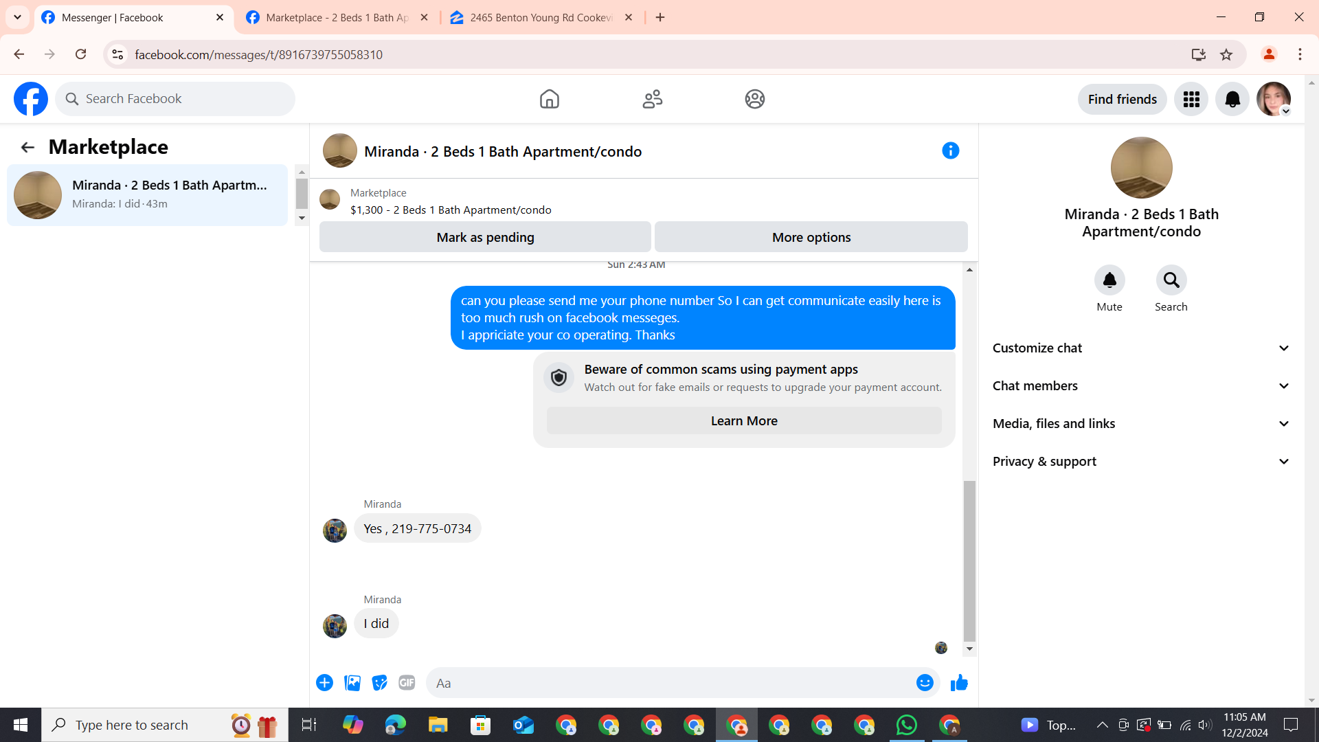Open Task View on the taskbar
This screenshot has width=1319, height=742.
point(308,725)
